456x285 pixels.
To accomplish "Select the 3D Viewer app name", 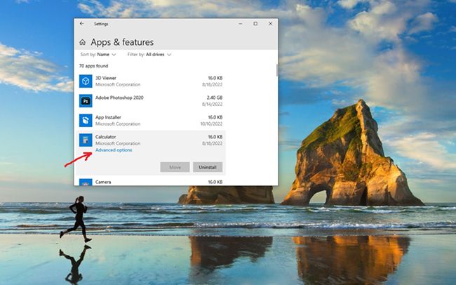I will [x=105, y=78].
